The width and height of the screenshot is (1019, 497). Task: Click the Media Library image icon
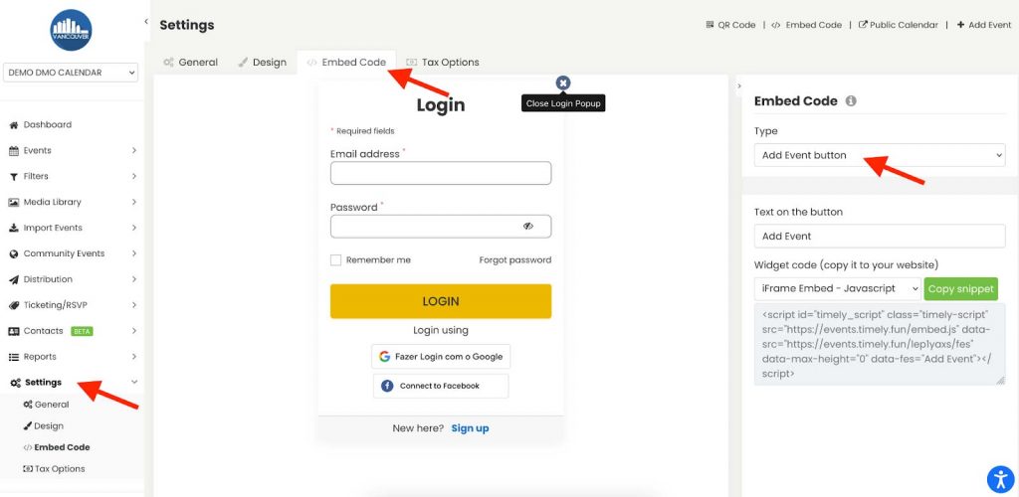point(14,203)
